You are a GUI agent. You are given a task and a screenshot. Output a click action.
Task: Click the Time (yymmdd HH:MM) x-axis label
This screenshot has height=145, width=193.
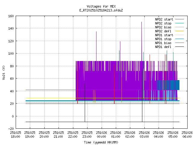(x=101, y=142)
